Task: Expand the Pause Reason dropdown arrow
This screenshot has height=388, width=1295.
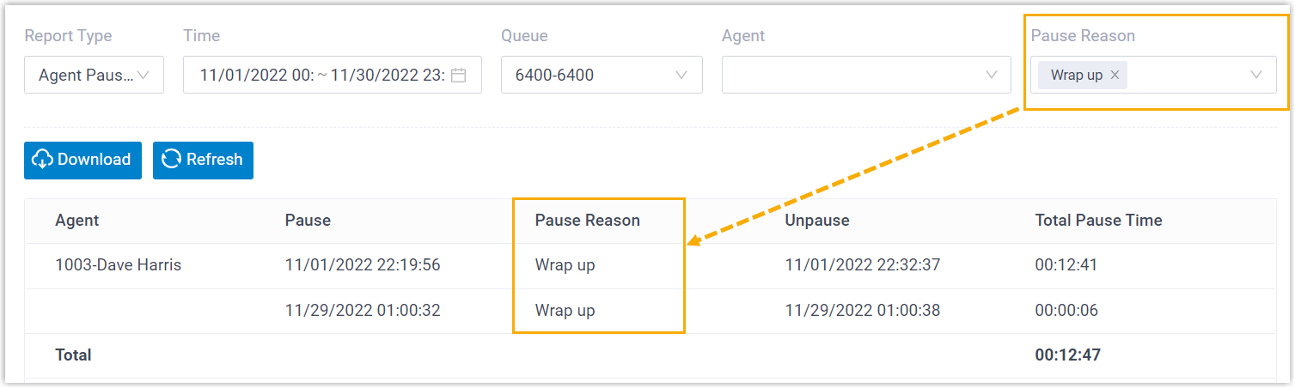Action: point(1256,75)
